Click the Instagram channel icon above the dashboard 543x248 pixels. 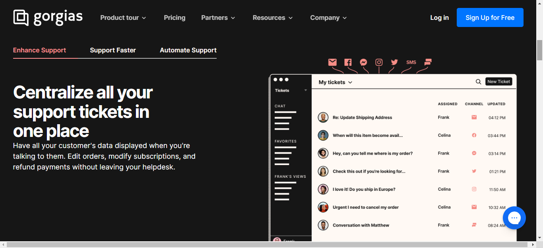[379, 62]
